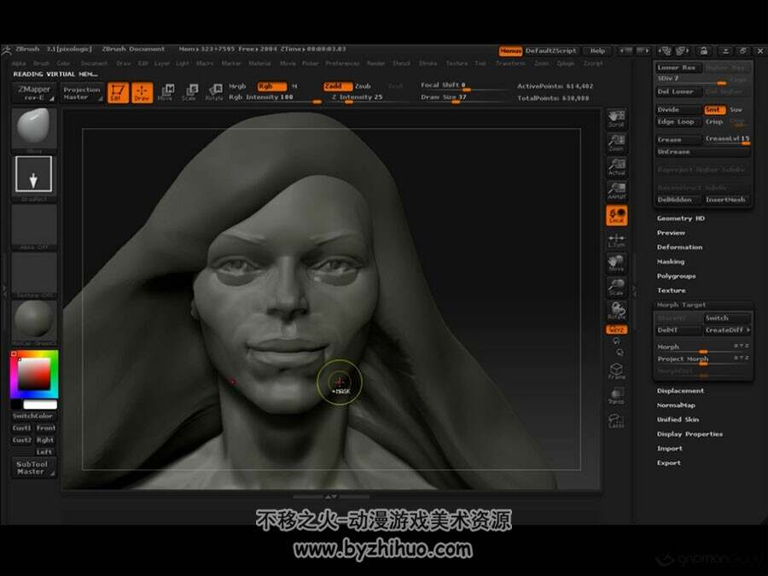Expand the Masking section
Image resolution: width=768 pixels, height=576 pixels.
pos(671,262)
